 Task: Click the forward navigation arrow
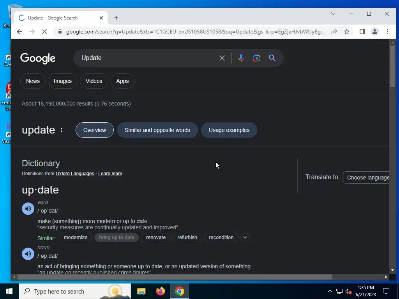[x=32, y=32]
